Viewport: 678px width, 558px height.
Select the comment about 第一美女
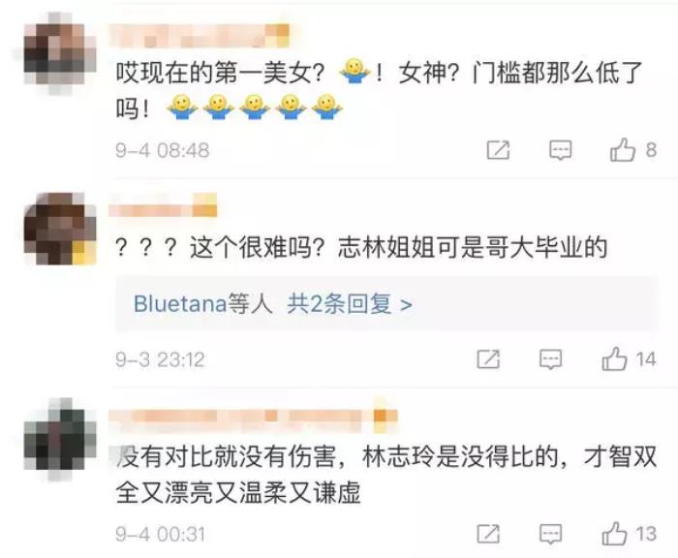point(379,90)
